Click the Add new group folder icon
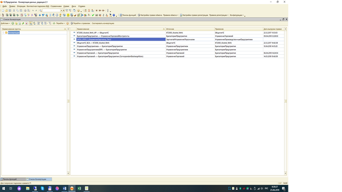The image size is (342, 192). (x=16, y=23)
